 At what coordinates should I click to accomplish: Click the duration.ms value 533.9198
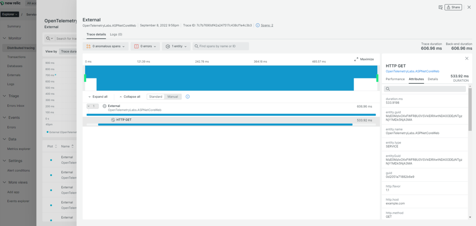coord(392,103)
